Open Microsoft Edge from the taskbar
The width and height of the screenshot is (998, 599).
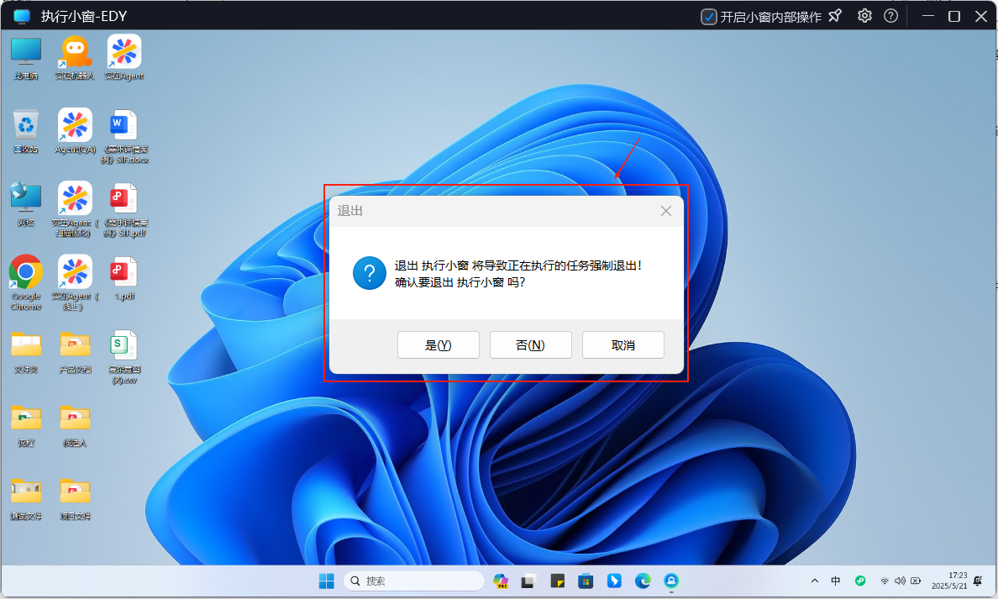tap(643, 581)
